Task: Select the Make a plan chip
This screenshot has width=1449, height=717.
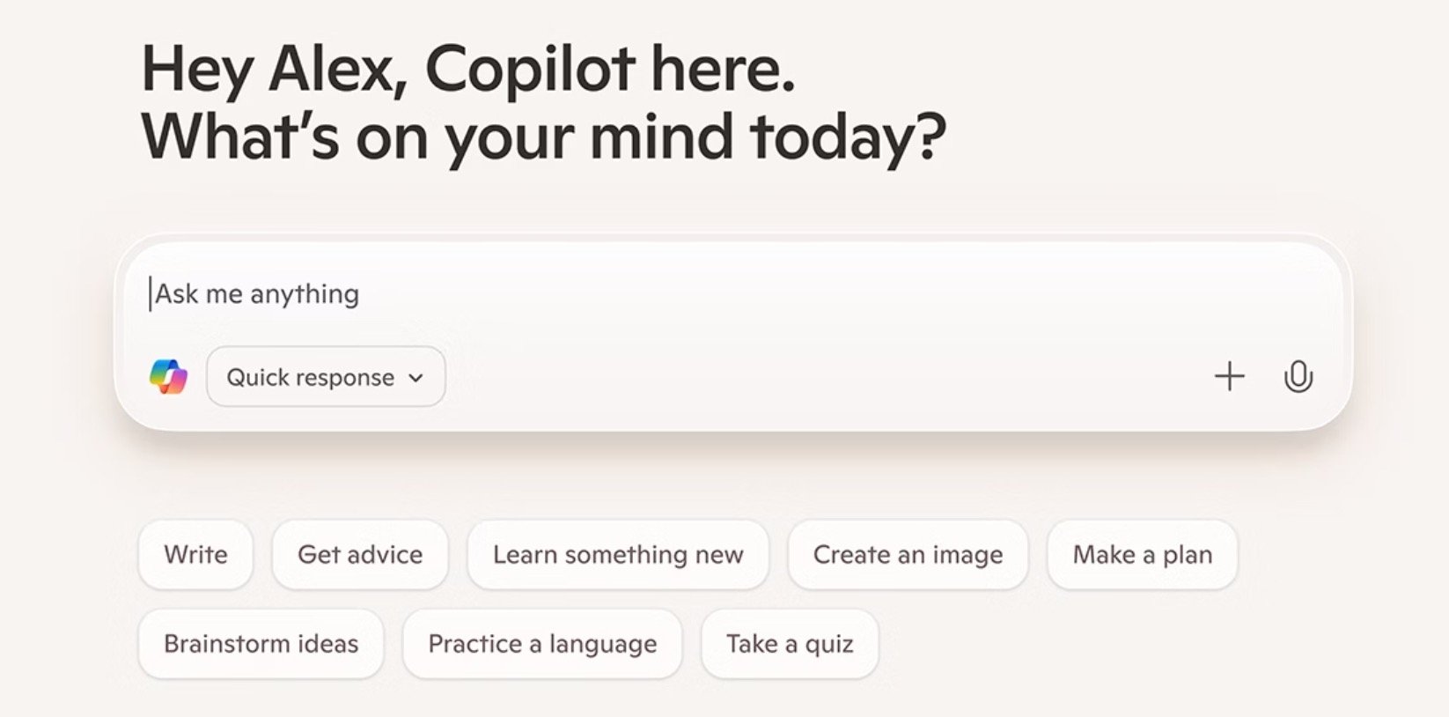Action: click(x=1142, y=555)
